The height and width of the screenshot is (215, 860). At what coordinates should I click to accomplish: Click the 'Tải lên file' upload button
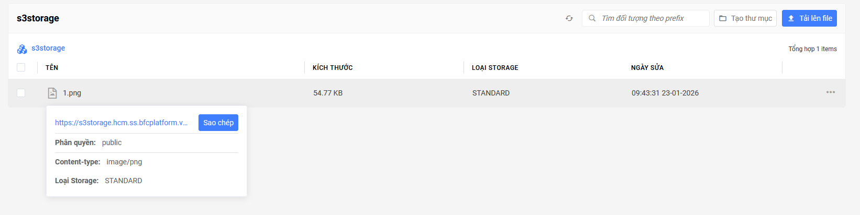click(x=809, y=18)
